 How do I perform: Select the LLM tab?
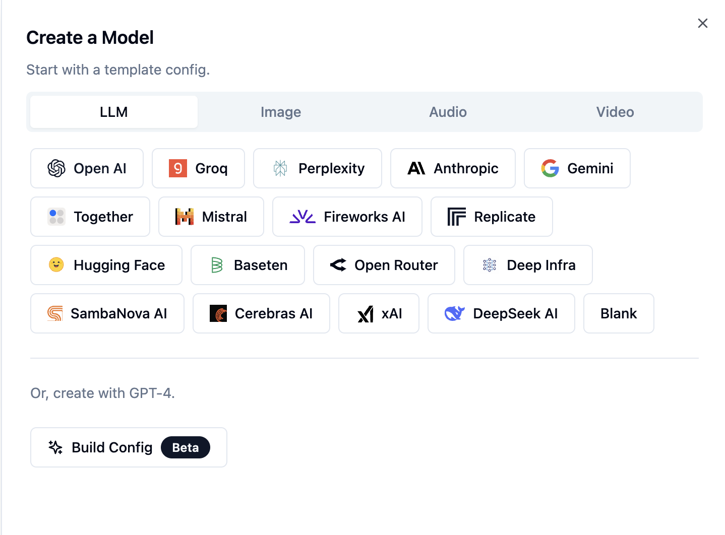114,112
